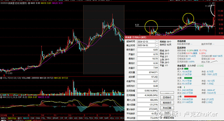Click the 大单 green bar indicator

[x=188, y=78]
